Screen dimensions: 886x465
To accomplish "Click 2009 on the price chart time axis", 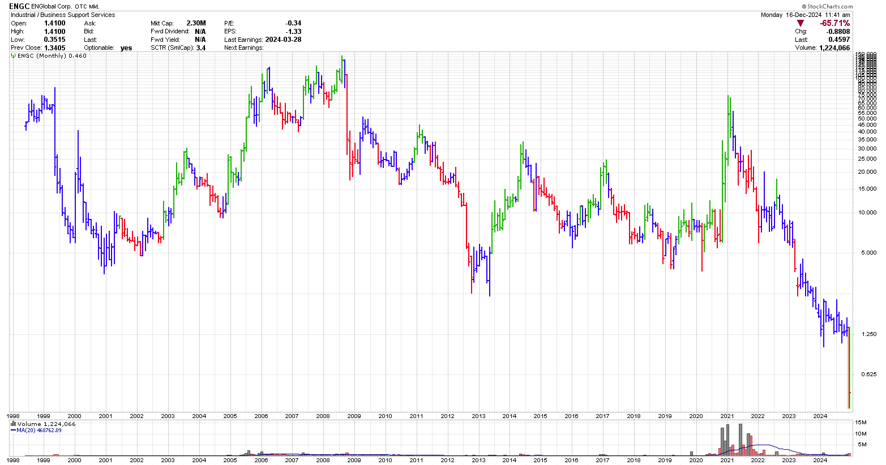I will (x=354, y=416).
